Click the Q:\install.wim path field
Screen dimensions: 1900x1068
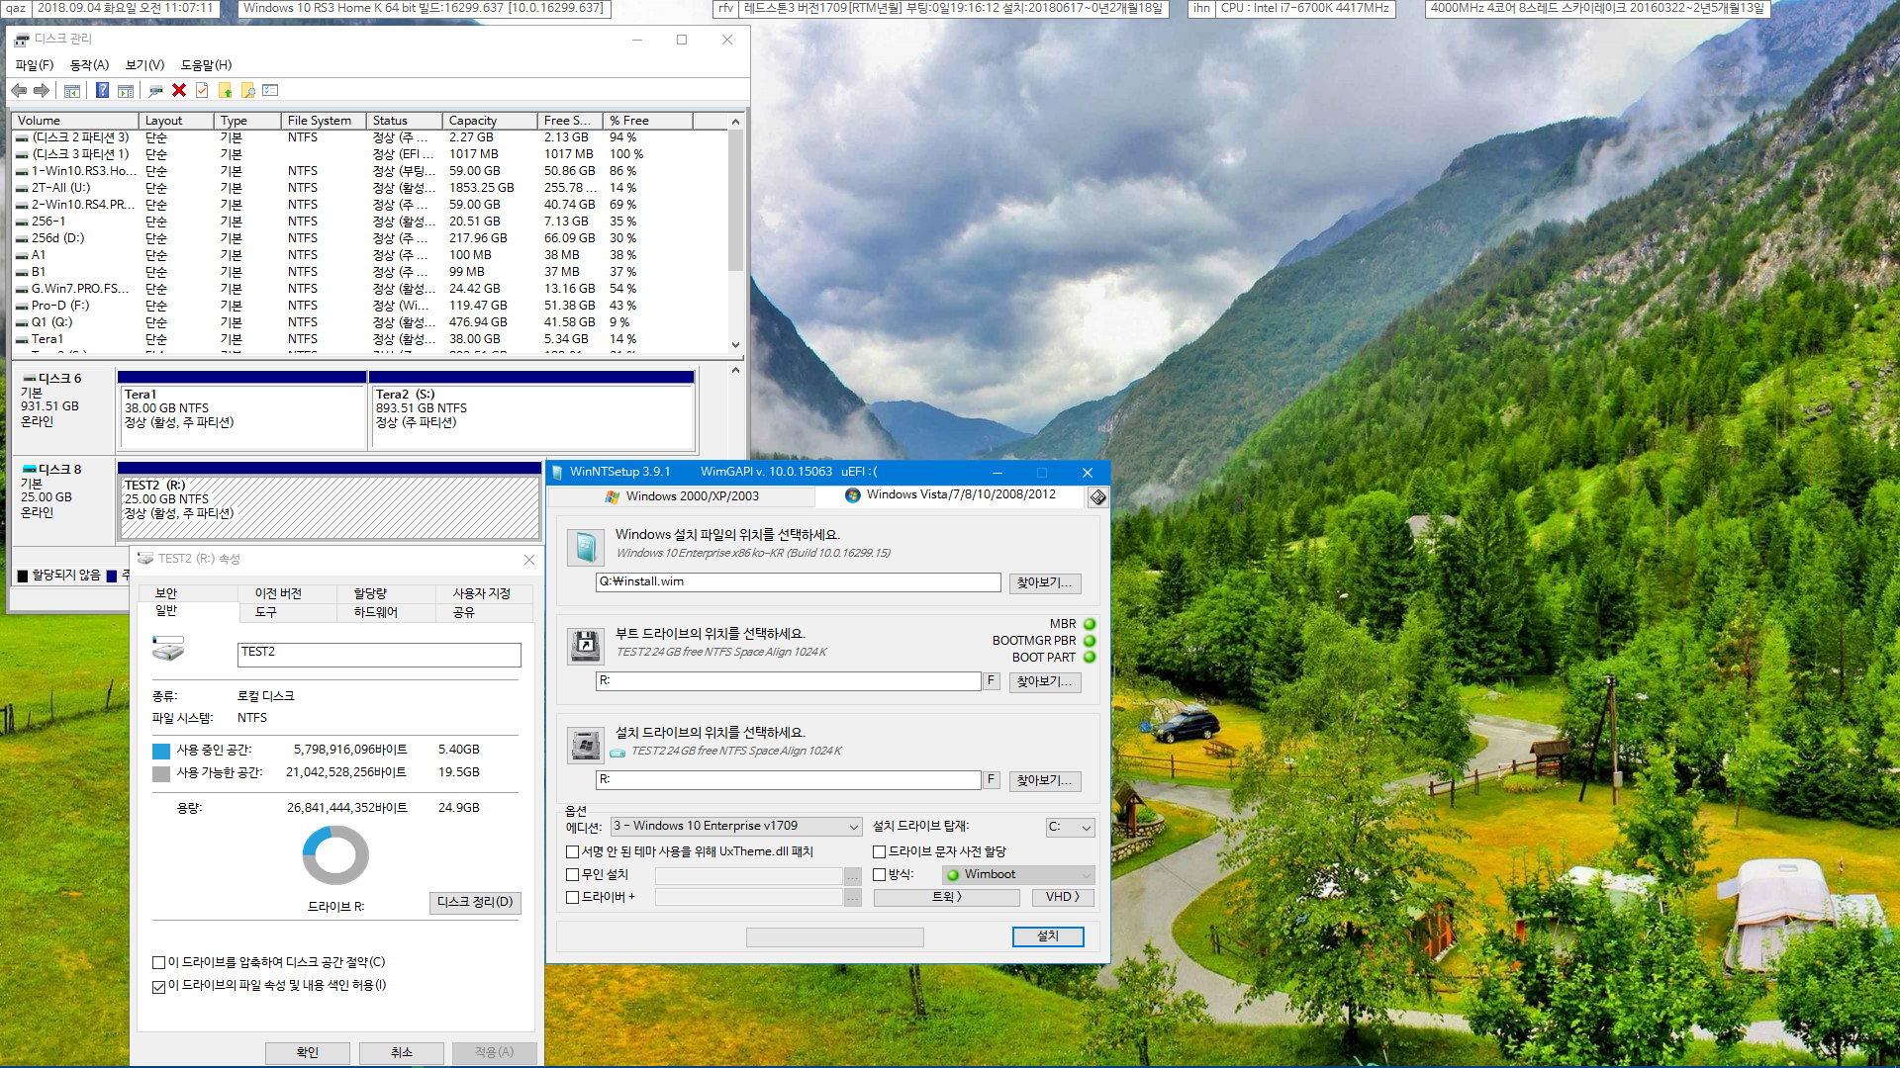click(x=798, y=582)
